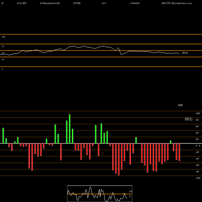Screen dimensions: 202x202
Task: Click the MR axis label -80
Action: [197, 172]
